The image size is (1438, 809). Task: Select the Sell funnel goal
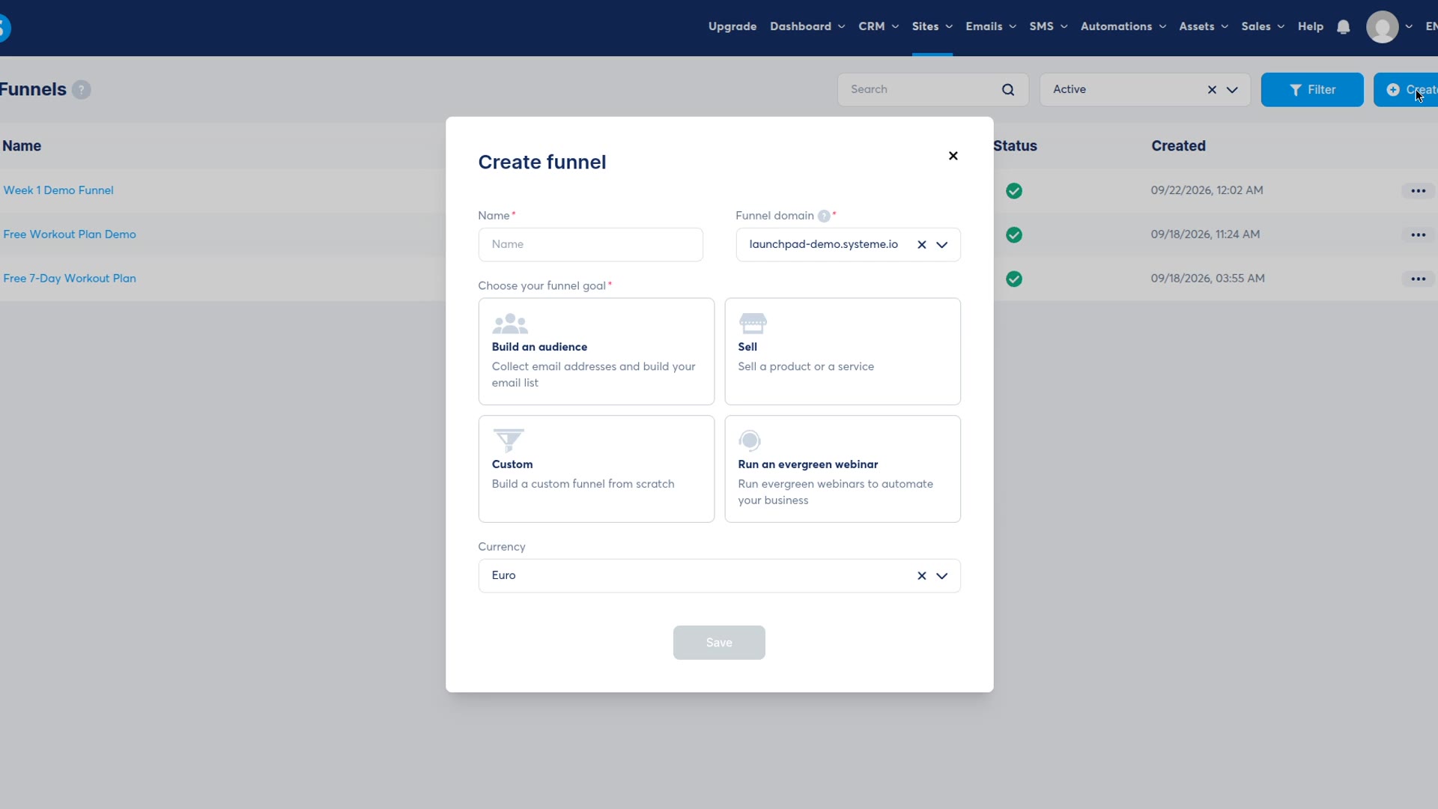(843, 351)
